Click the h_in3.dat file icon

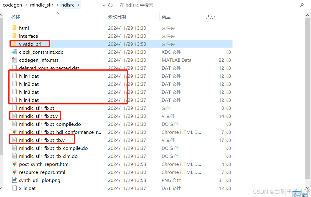tap(15, 92)
